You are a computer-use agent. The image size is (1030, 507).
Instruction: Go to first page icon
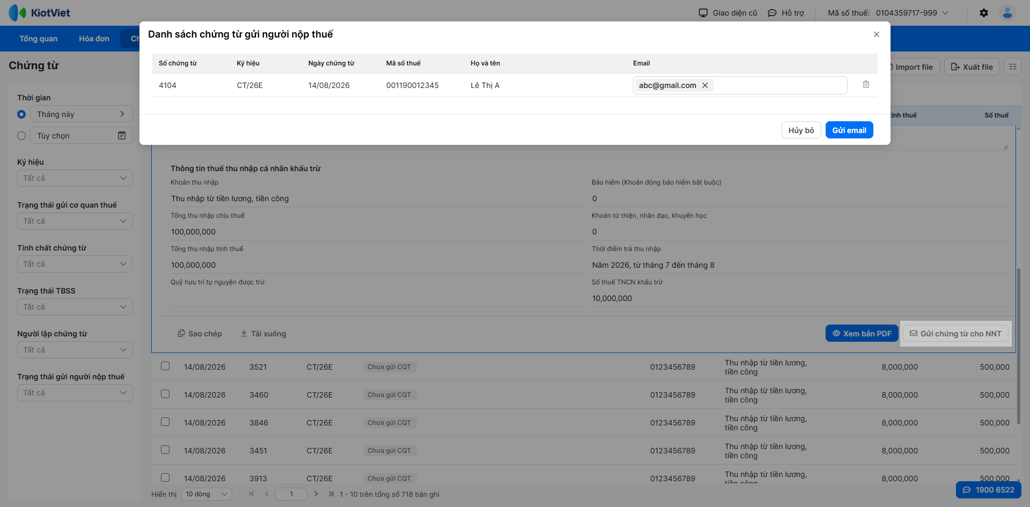[252, 494]
